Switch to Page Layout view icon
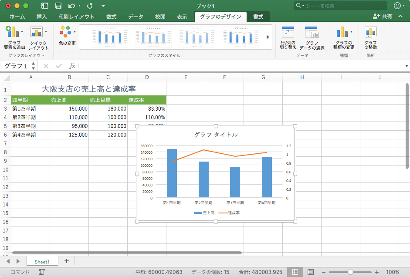 coord(310,272)
